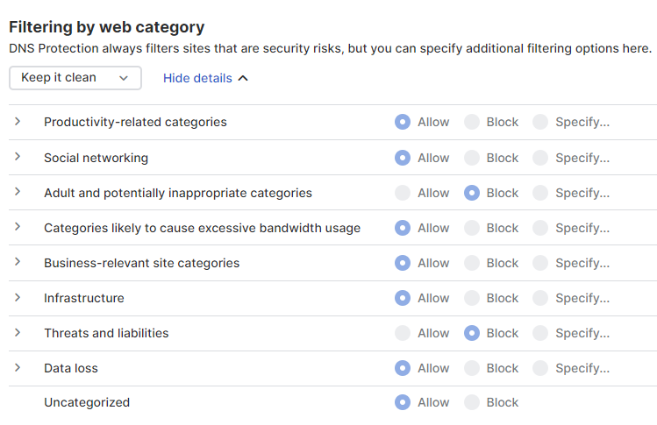Expand Adult and potentially inappropriate categories

coord(18,192)
